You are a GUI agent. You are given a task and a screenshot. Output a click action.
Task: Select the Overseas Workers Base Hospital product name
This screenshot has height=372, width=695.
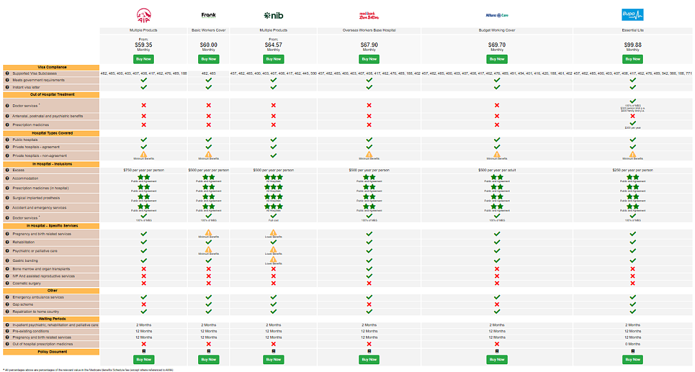coord(369,30)
